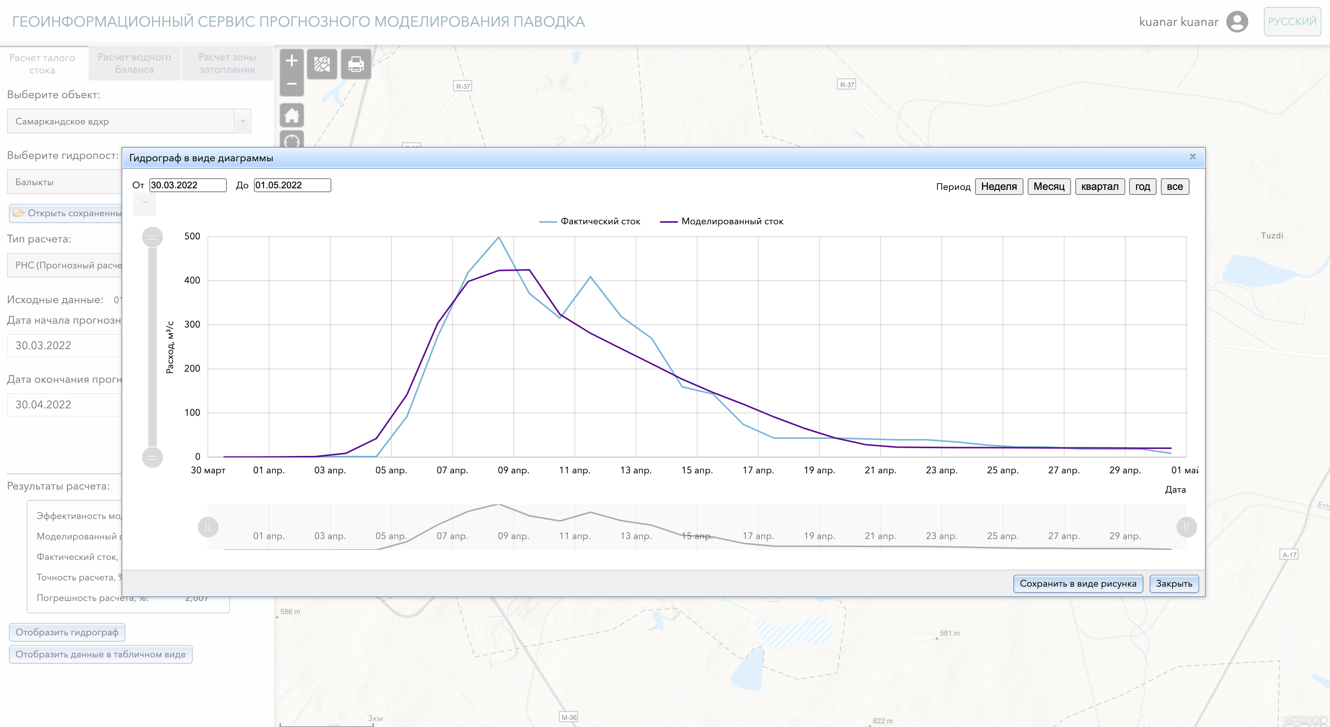
Task: Click the home extent icon
Action: [x=291, y=115]
